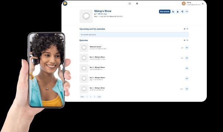The height and width of the screenshot is (132, 223).
Task: Open the hamburger menu next to the account
Action: point(202,4)
